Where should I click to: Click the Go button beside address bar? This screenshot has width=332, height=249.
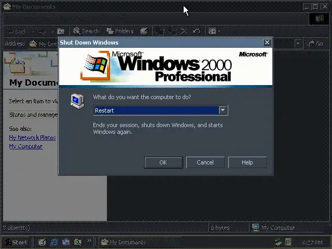coord(316,44)
